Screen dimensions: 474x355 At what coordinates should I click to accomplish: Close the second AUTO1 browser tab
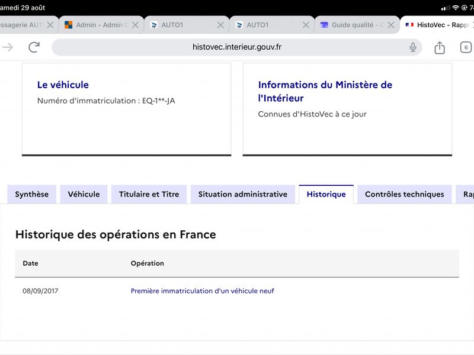[x=306, y=25]
